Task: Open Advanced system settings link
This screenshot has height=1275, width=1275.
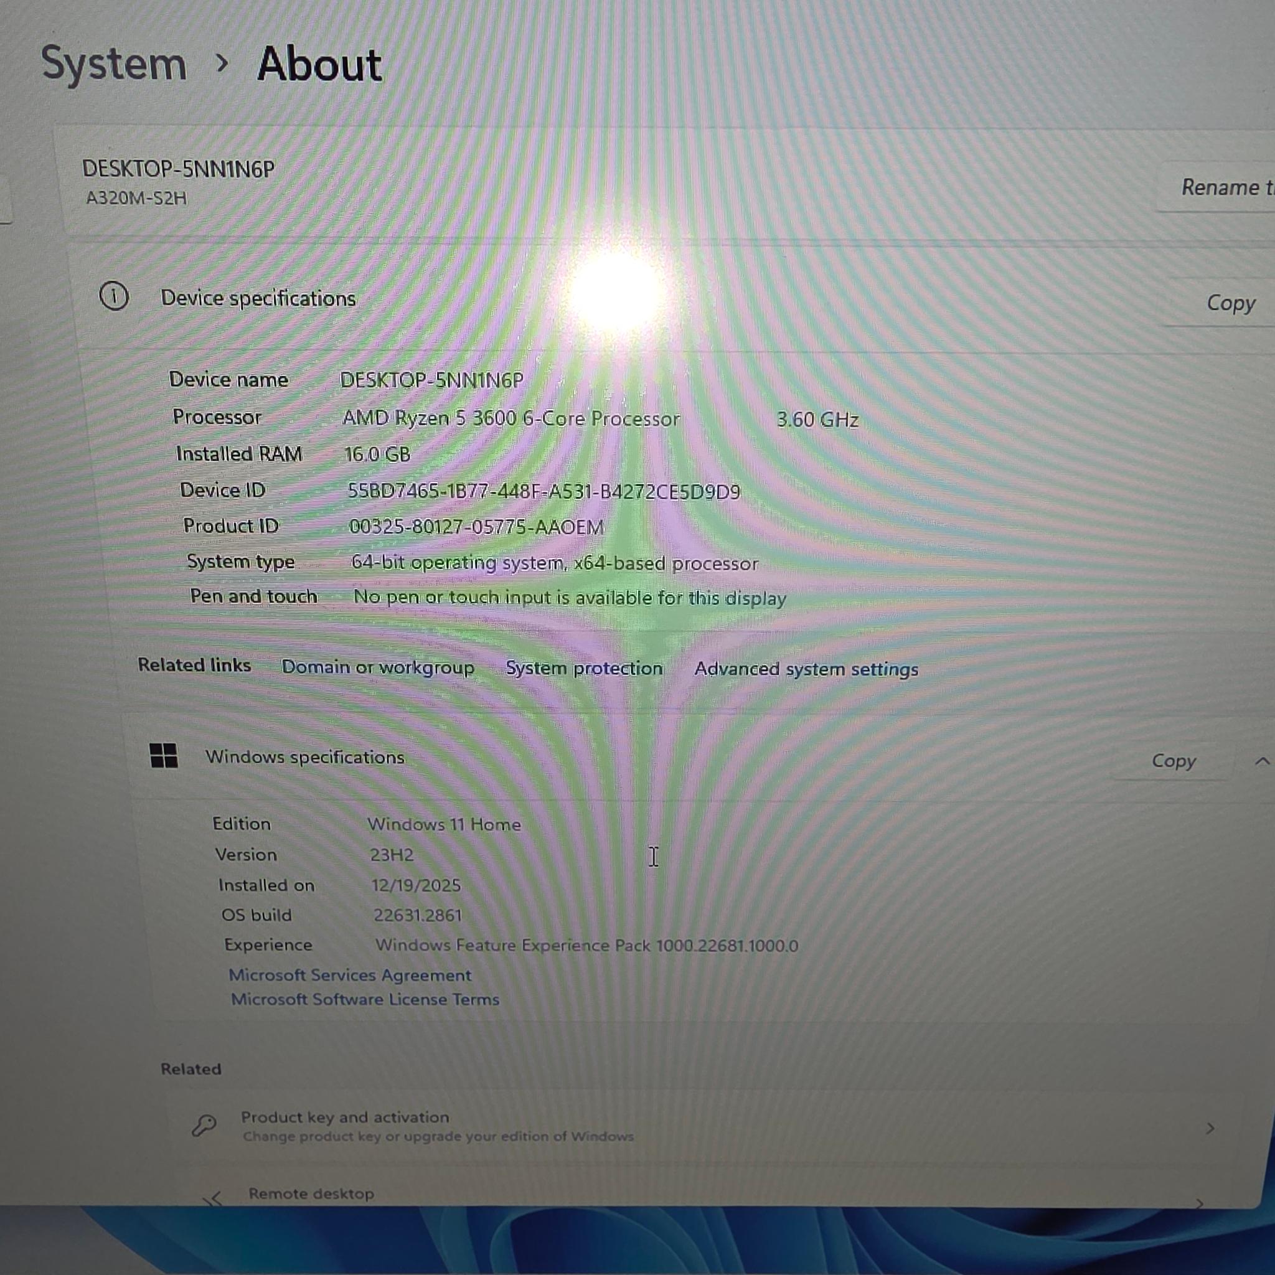Action: click(806, 669)
